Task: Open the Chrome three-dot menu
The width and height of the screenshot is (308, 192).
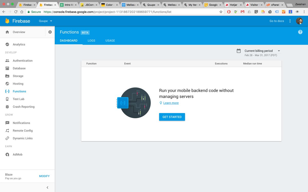Action: pyautogui.click(x=304, y=12)
